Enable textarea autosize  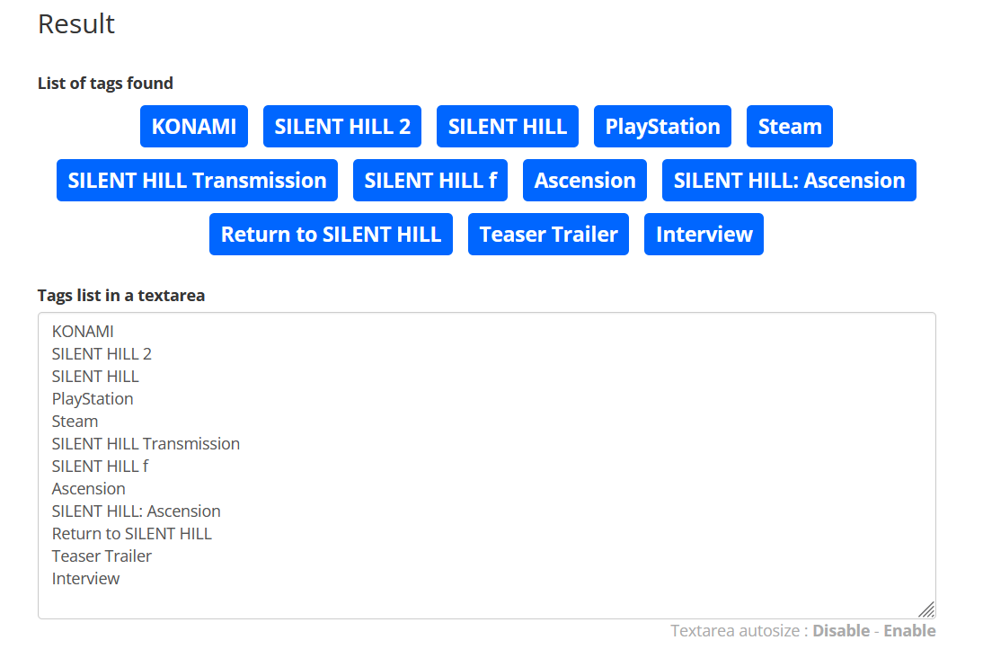click(909, 630)
